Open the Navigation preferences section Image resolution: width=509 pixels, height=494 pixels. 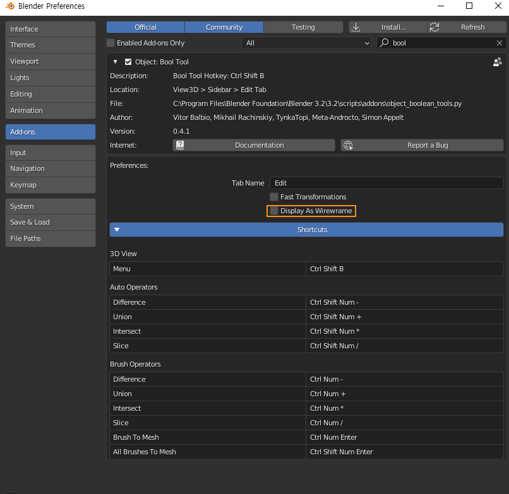[51, 168]
